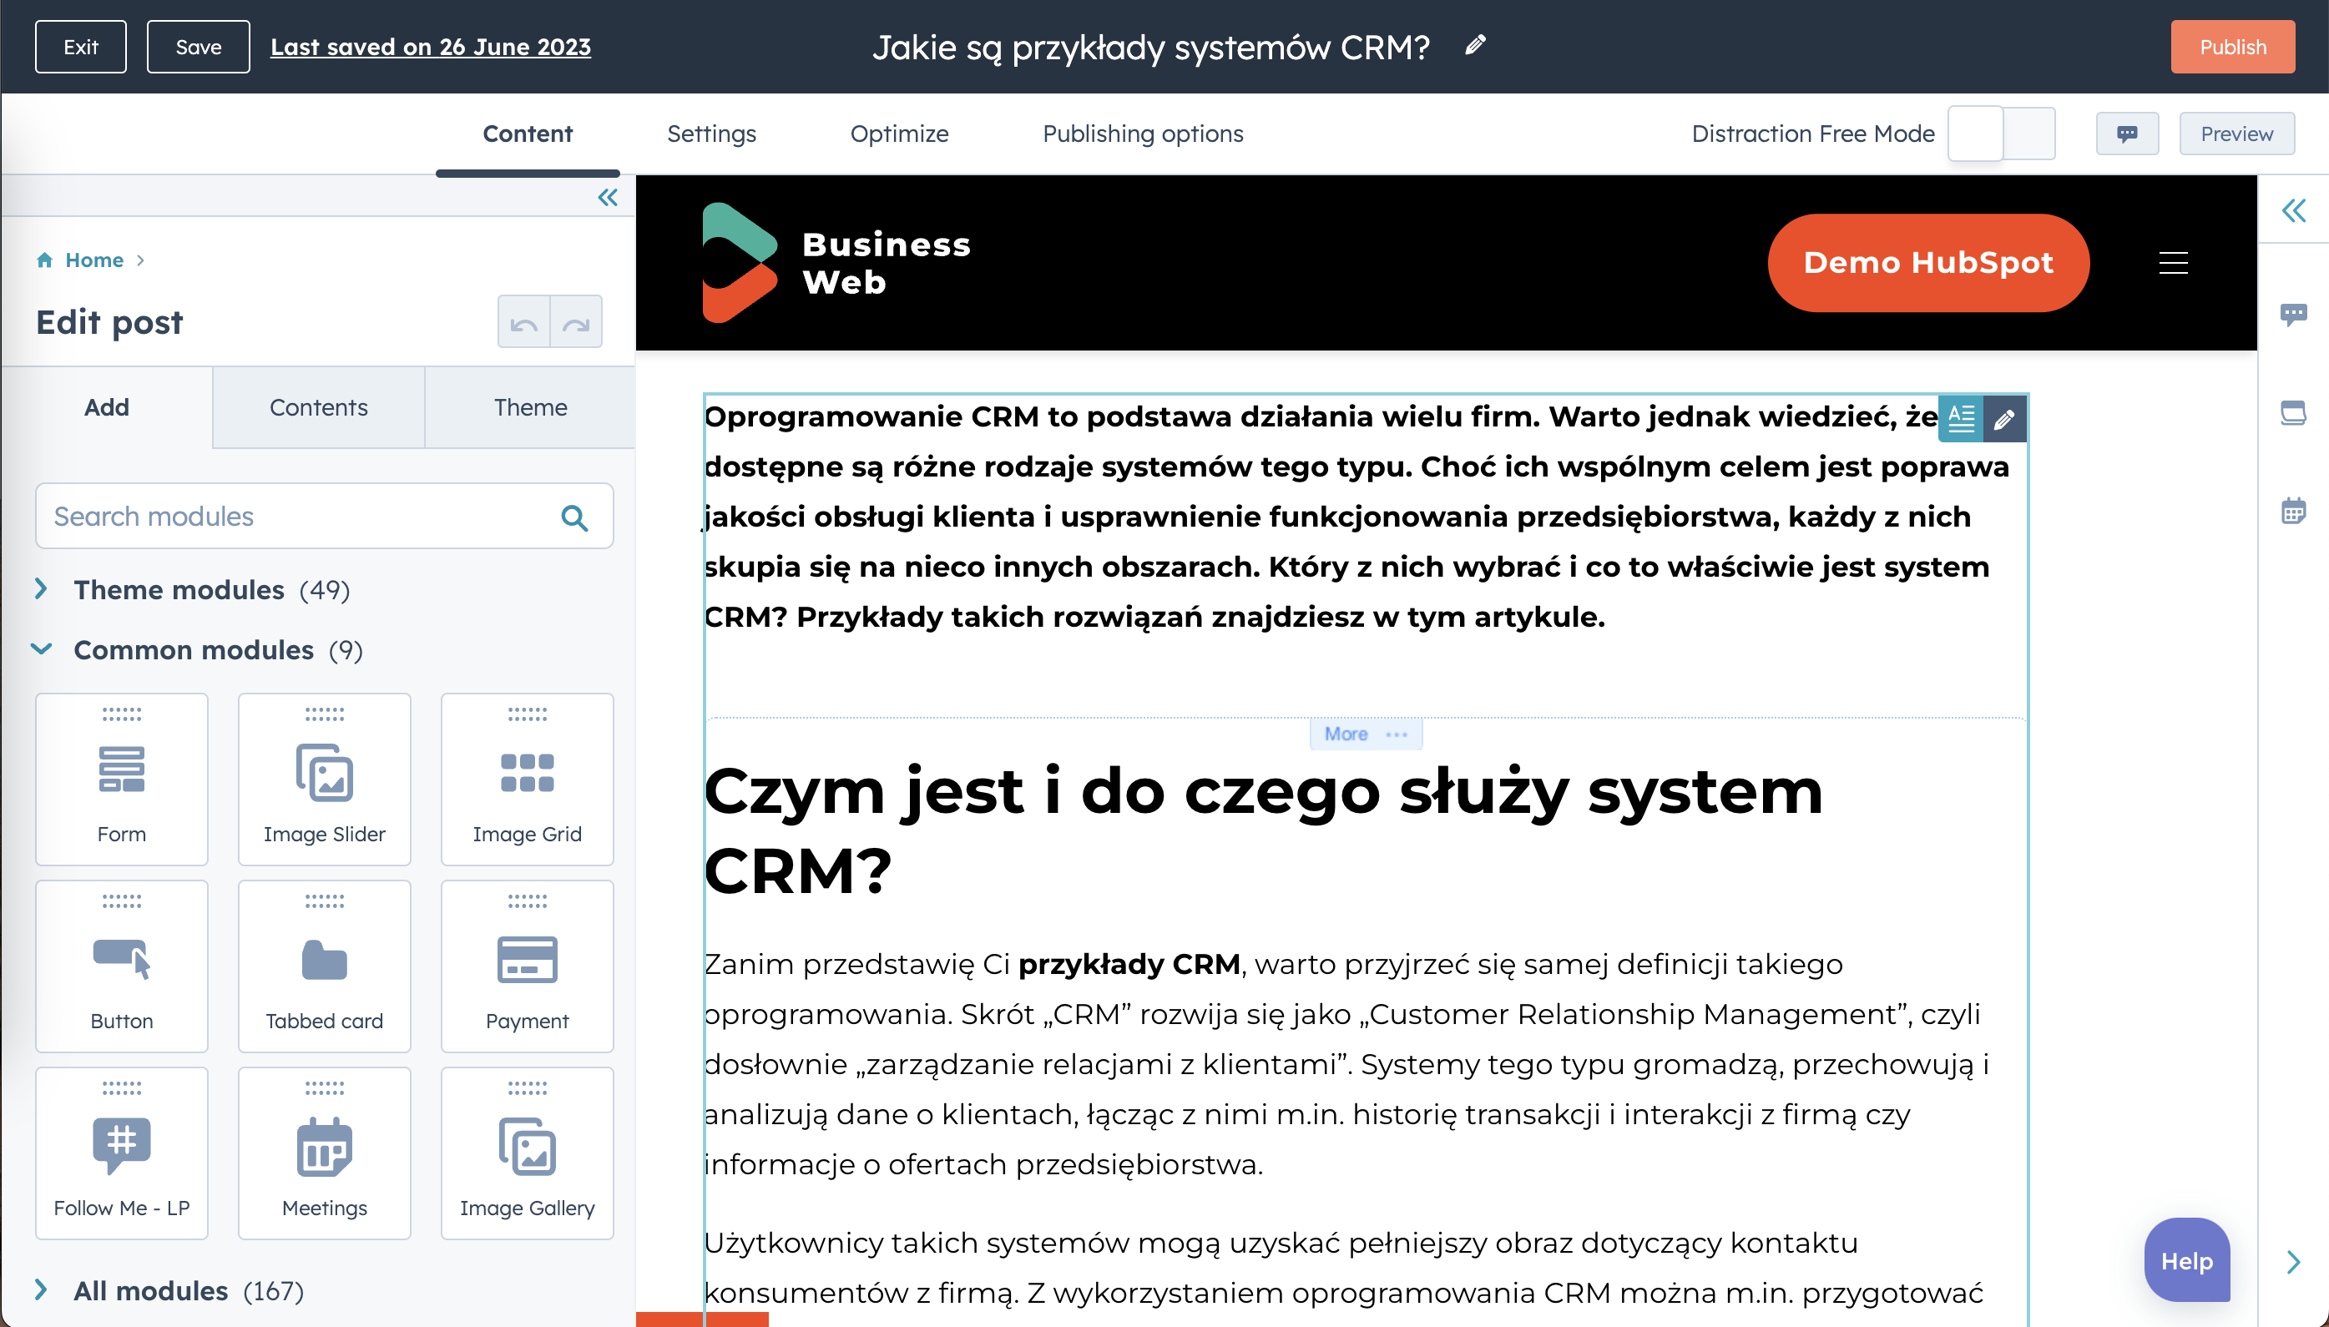Click the collapse right panel arrow icon
The width and height of the screenshot is (2329, 1327).
(2294, 209)
